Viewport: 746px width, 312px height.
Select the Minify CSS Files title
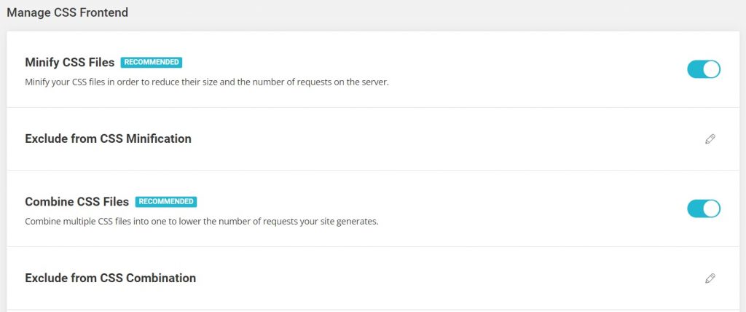(70, 63)
